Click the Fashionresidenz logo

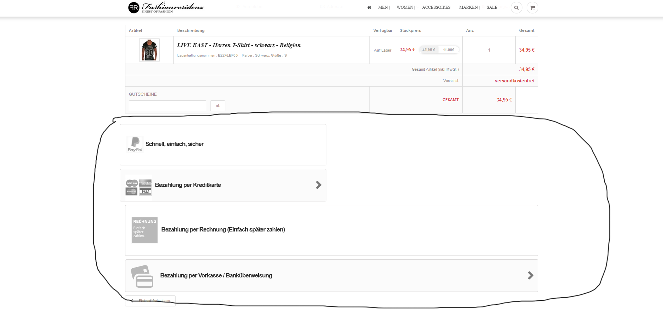click(166, 7)
